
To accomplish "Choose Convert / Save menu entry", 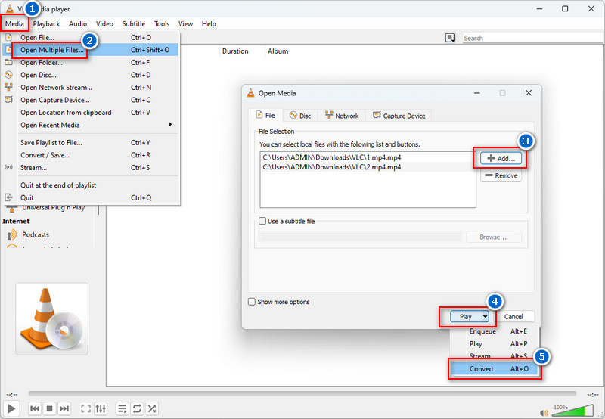I will coord(91,155).
